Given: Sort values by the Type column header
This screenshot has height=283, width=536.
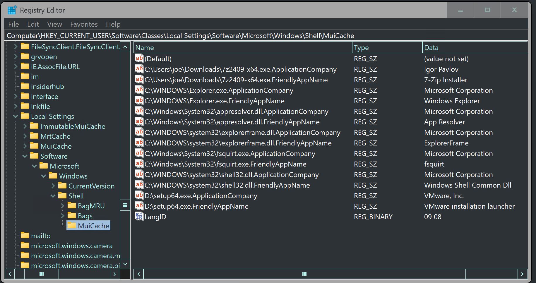Looking at the screenshot, I should [387, 47].
